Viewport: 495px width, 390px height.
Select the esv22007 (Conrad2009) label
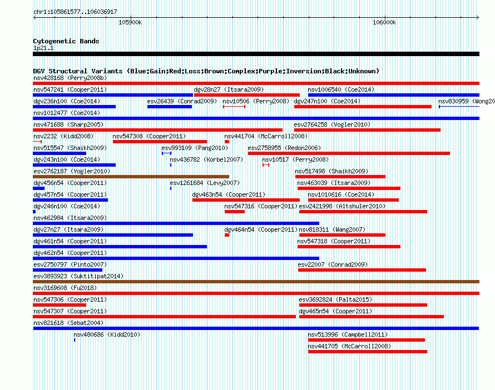pyautogui.click(x=333, y=264)
